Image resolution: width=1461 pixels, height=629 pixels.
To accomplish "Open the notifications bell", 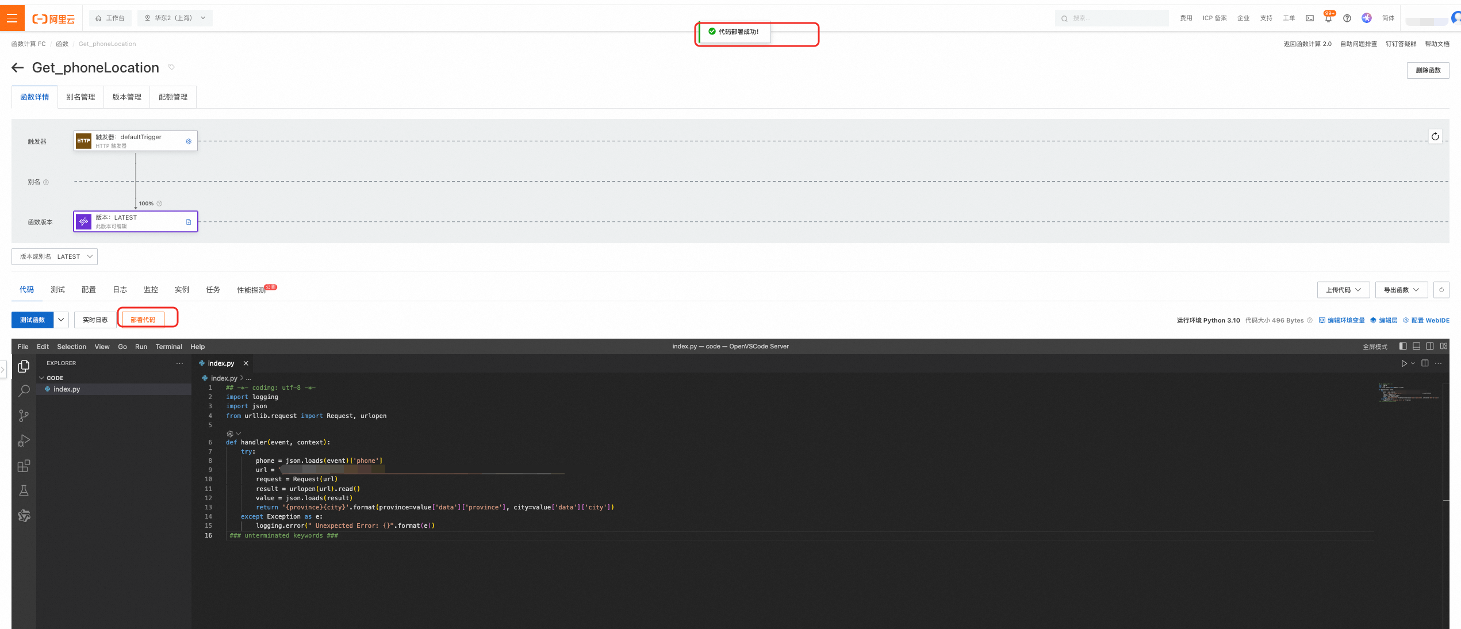I will [1328, 18].
